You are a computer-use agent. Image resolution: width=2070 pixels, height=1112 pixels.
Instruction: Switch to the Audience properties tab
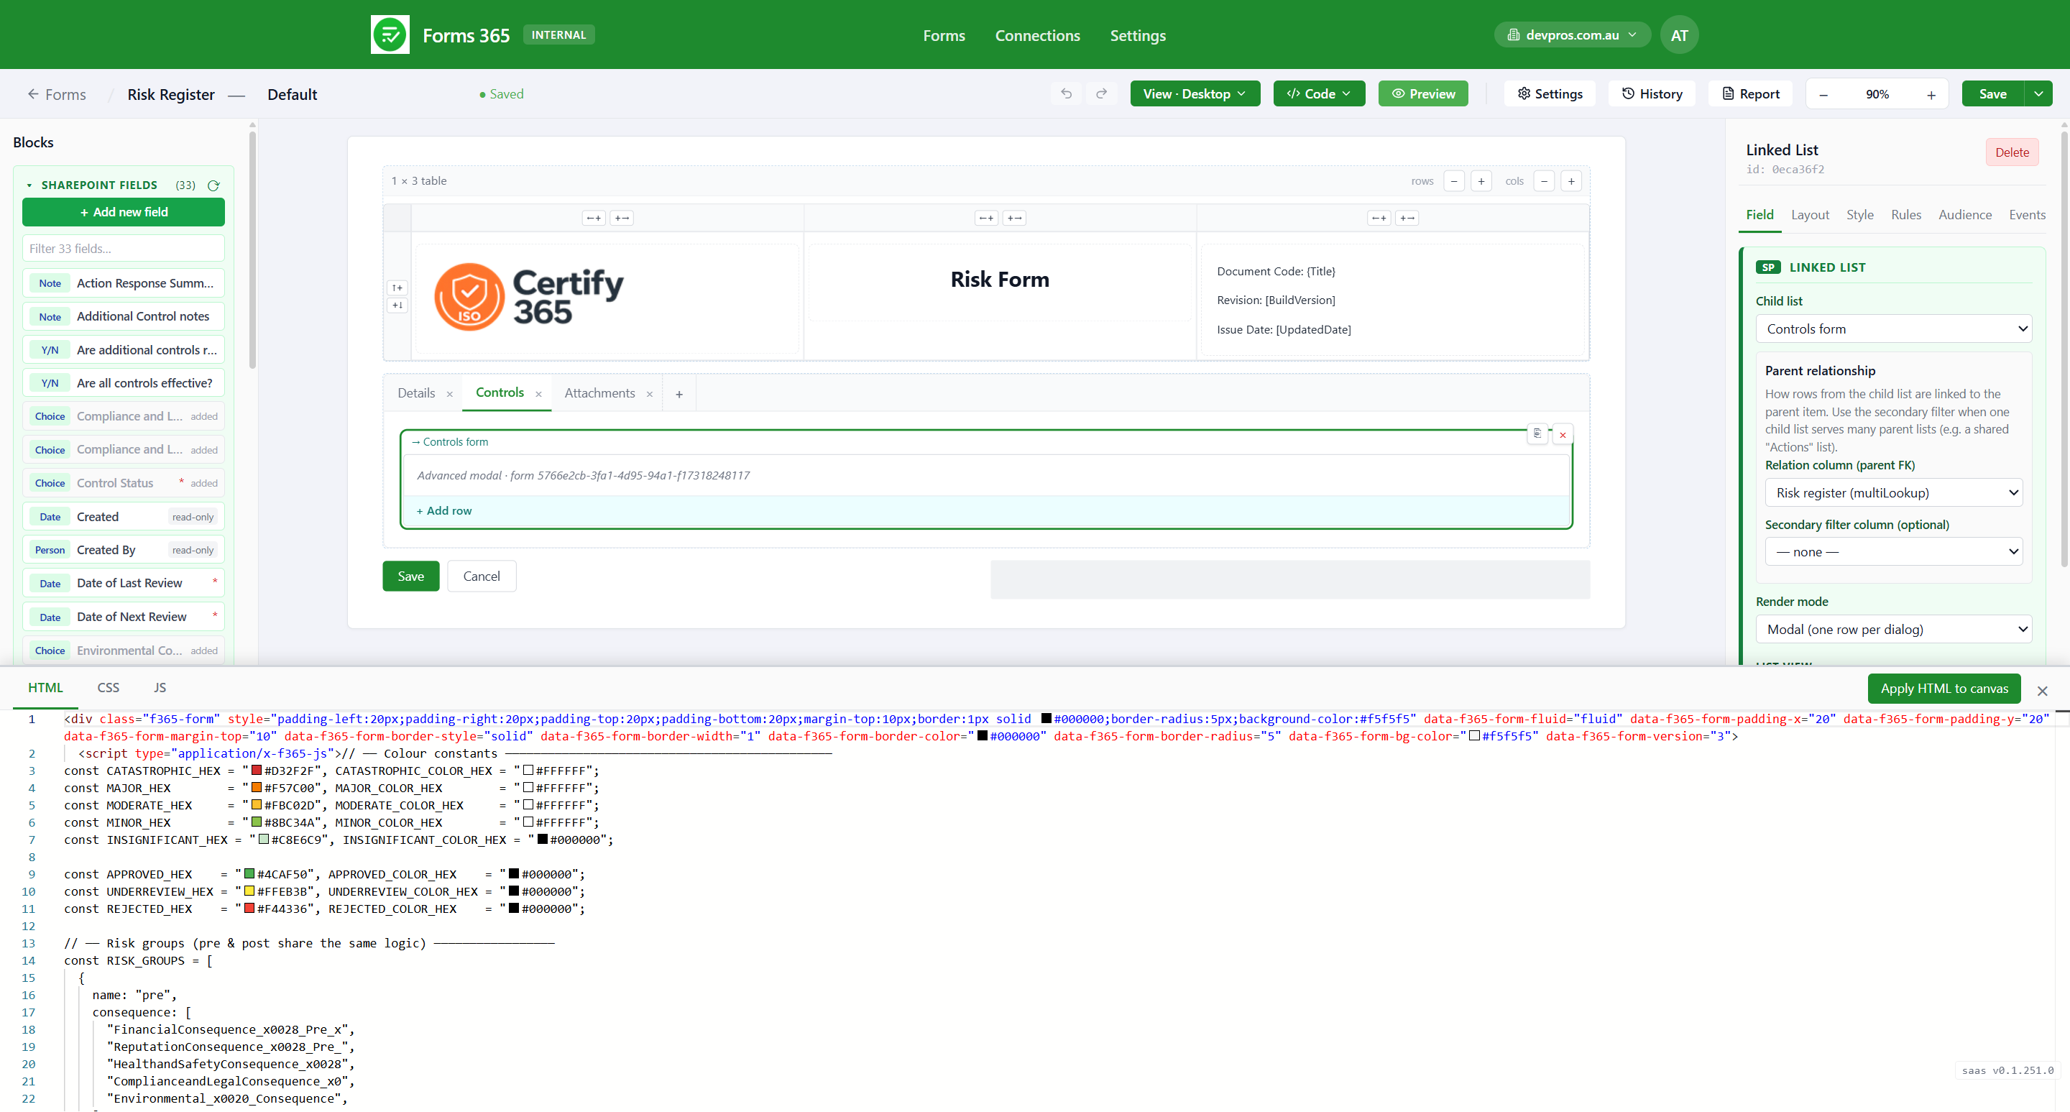(1965, 214)
